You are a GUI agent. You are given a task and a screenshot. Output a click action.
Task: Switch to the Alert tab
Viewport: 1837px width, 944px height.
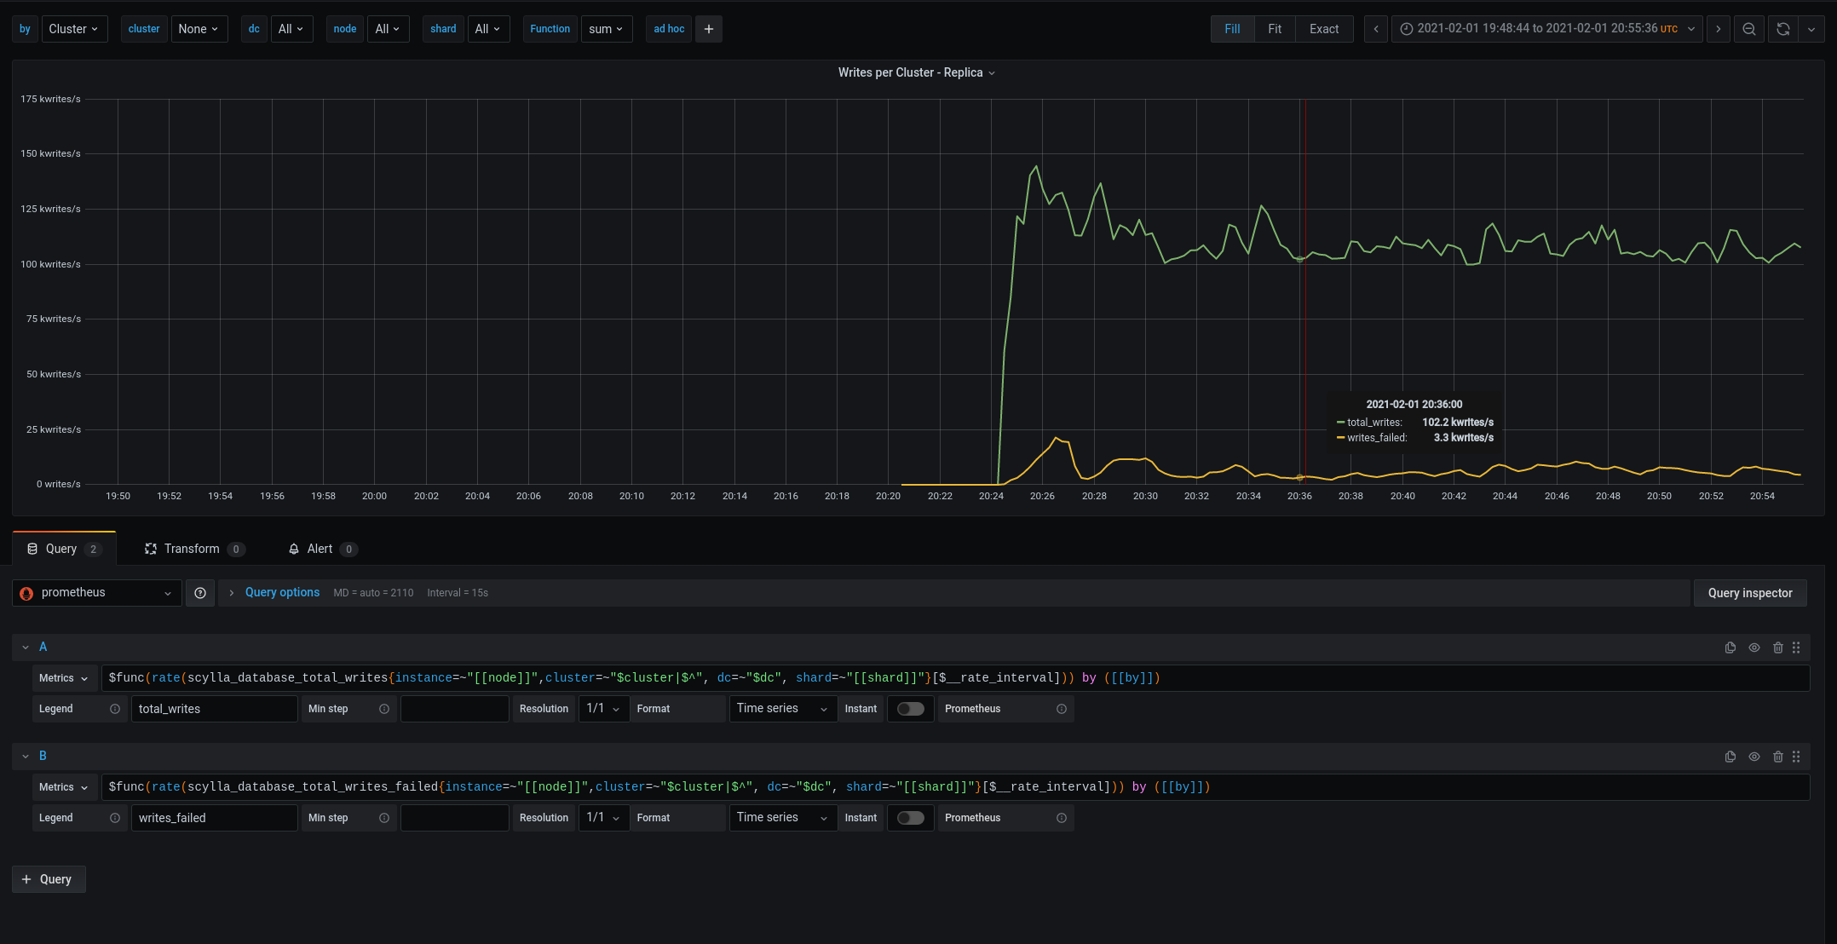pyautogui.click(x=322, y=549)
